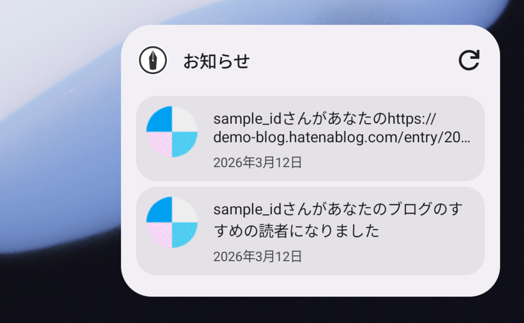Open sample_id's avatar in the first notification
Screen dimensions: 524x323
(x=172, y=132)
